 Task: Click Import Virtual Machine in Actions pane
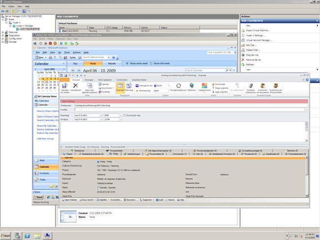point(258,30)
